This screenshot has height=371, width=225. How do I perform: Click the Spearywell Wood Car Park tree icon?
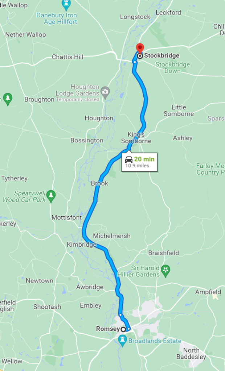[51, 197]
